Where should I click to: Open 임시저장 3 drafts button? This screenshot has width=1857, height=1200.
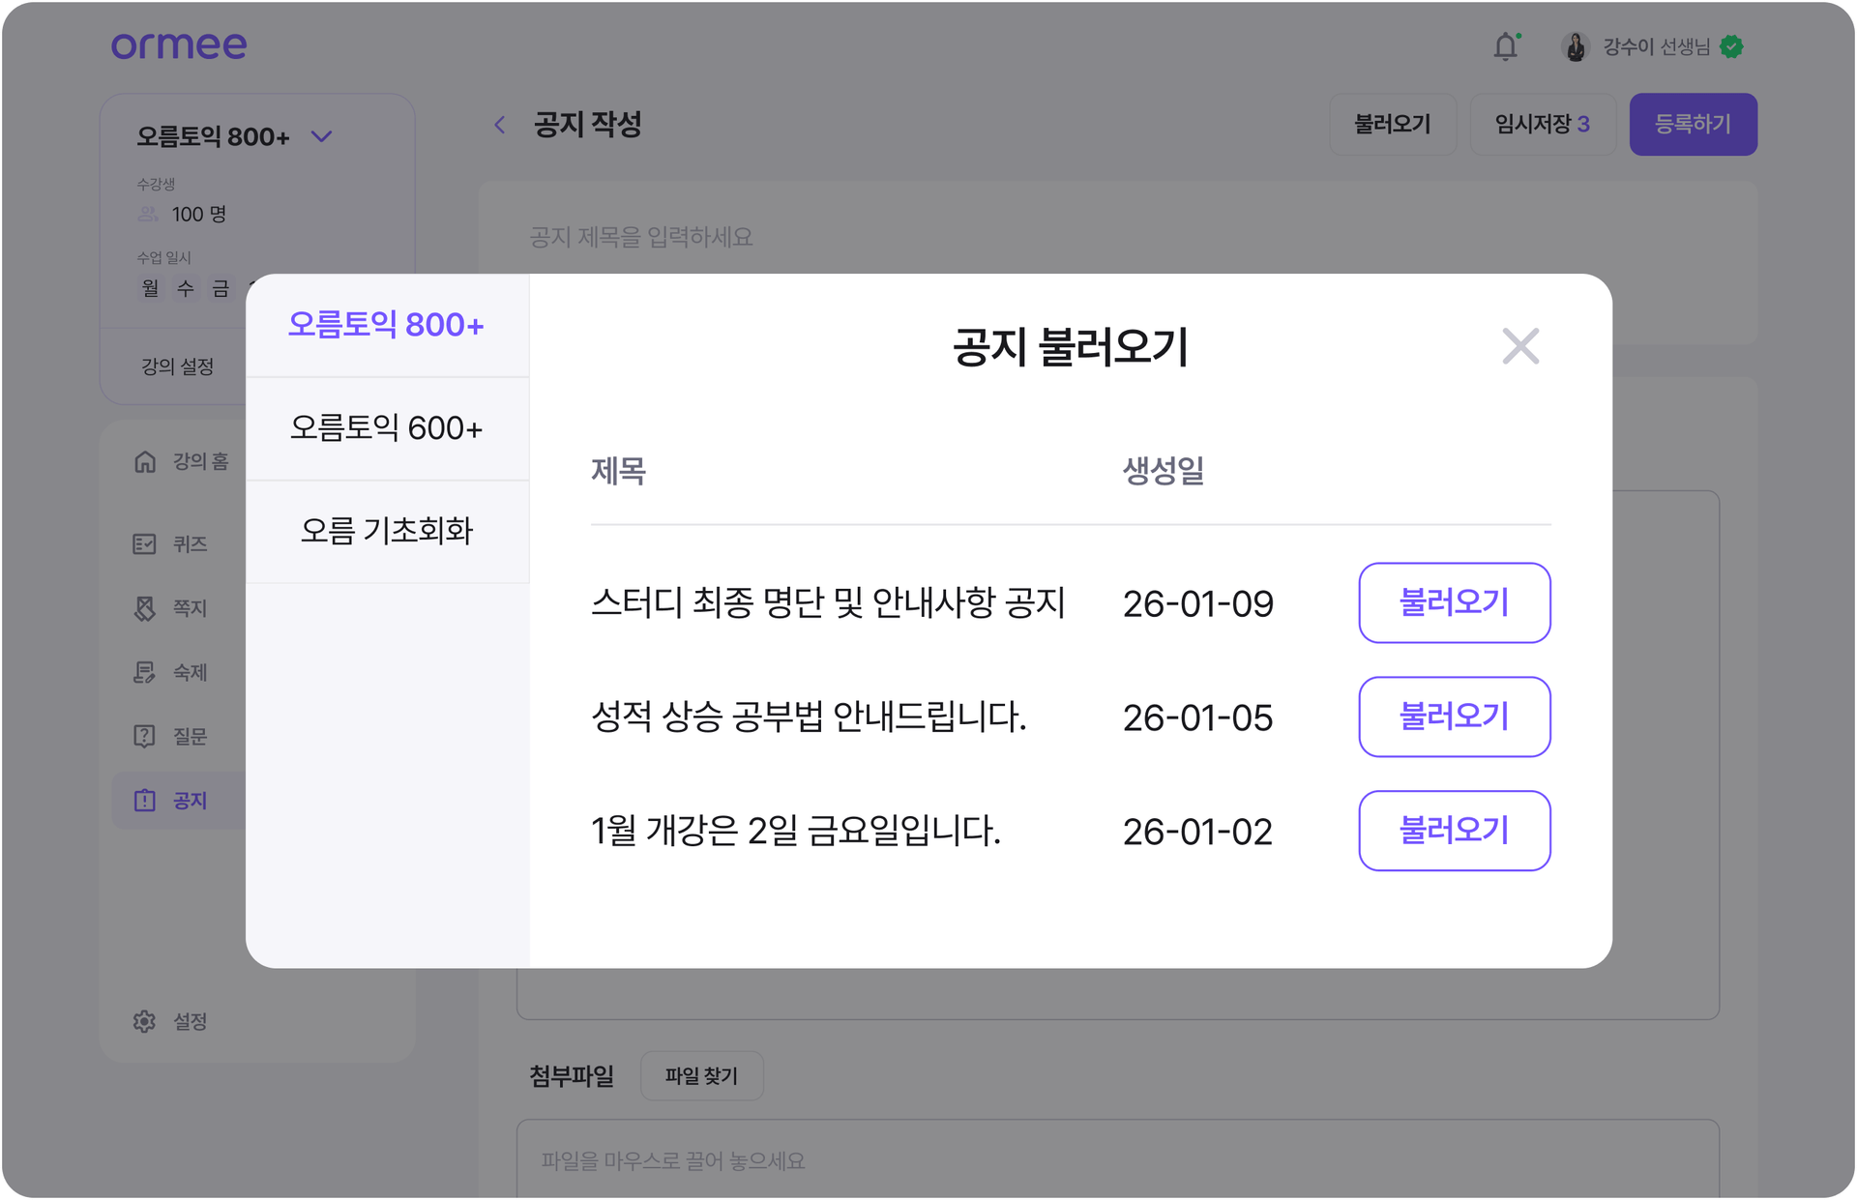tap(1544, 124)
